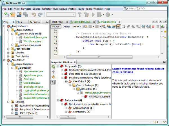Go to previous problem up arrow
The width and height of the screenshot is (169, 126).
(53, 72)
